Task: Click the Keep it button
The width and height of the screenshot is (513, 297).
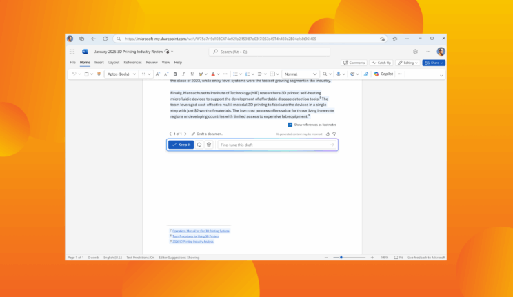Action: [x=181, y=145]
